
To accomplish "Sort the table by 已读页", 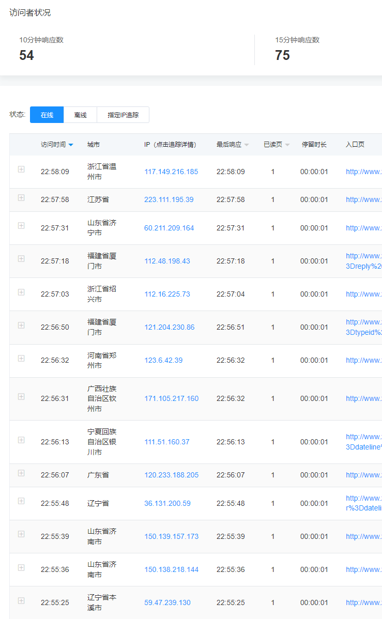I will pyautogui.click(x=287, y=145).
